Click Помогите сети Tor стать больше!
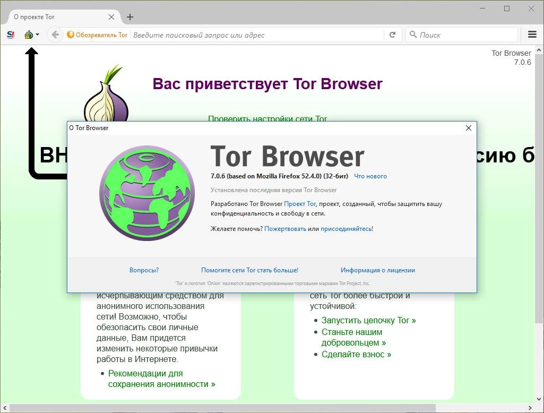Viewport: 544px width, 413px height. (x=249, y=270)
